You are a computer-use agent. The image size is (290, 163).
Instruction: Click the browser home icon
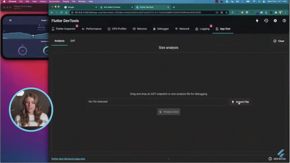tap(66, 12)
